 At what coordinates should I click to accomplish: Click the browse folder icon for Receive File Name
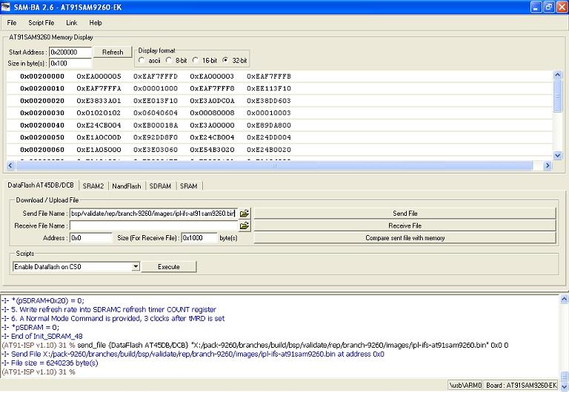pos(244,225)
